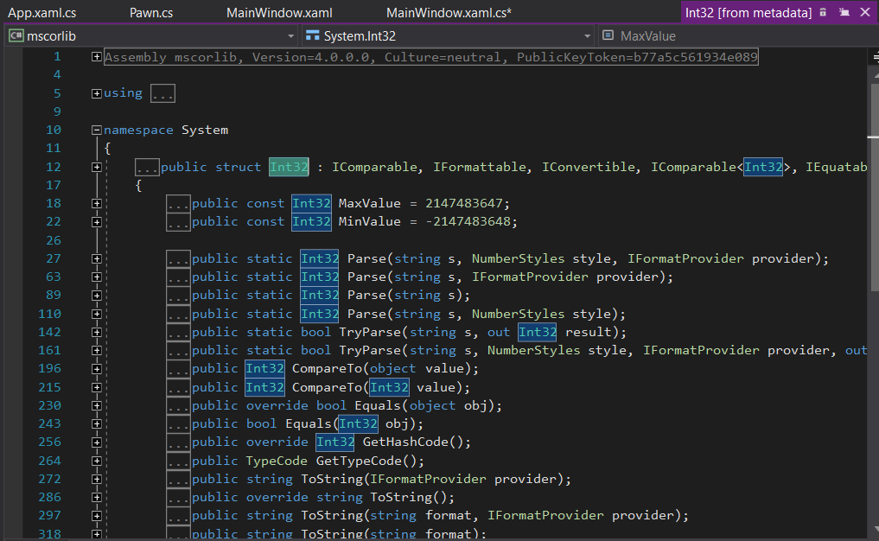Click collapsed ellipsis box after using keyword
This screenshot has width=879, height=541.
click(x=163, y=93)
